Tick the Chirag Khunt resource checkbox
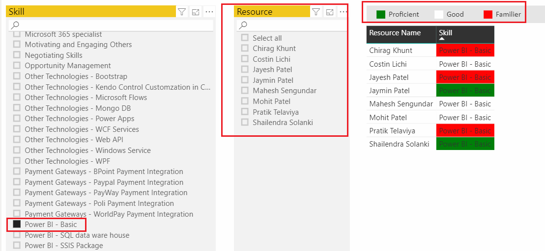The height and width of the screenshot is (251, 545). point(245,48)
